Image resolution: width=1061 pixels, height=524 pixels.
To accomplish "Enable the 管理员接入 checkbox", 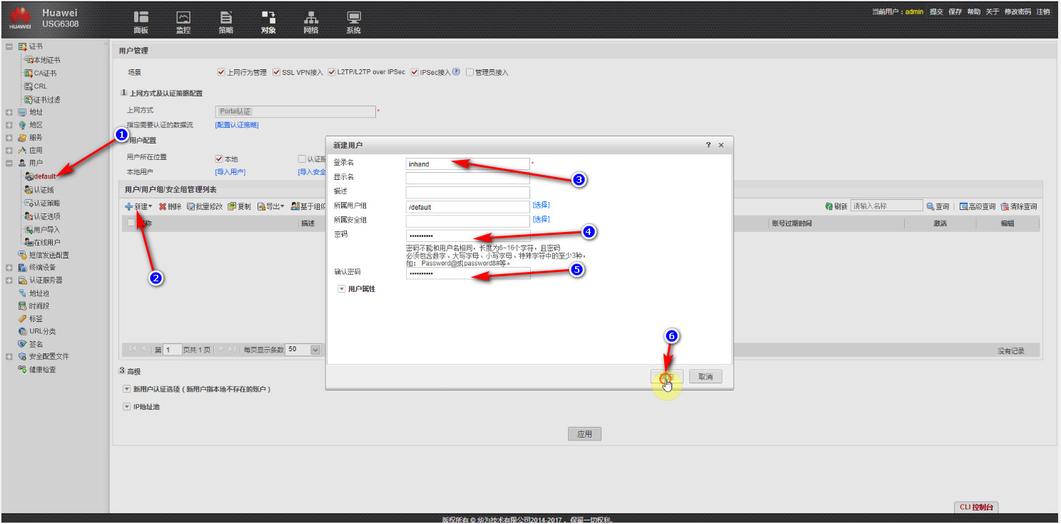I will (x=469, y=72).
